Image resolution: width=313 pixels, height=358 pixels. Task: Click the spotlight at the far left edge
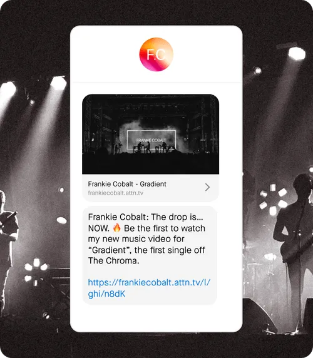8,89
